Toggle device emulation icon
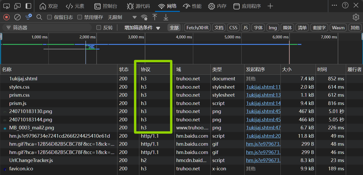363x175 pixels. pyautogui.click(x=17, y=6)
